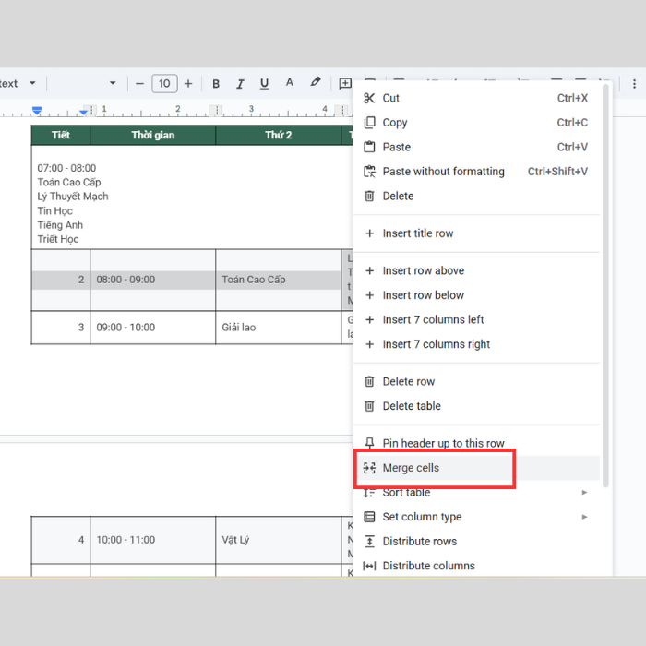The width and height of the screenshot is (646, 646).
Task: Click the font size field showing 10
Action: pos(164,84)
